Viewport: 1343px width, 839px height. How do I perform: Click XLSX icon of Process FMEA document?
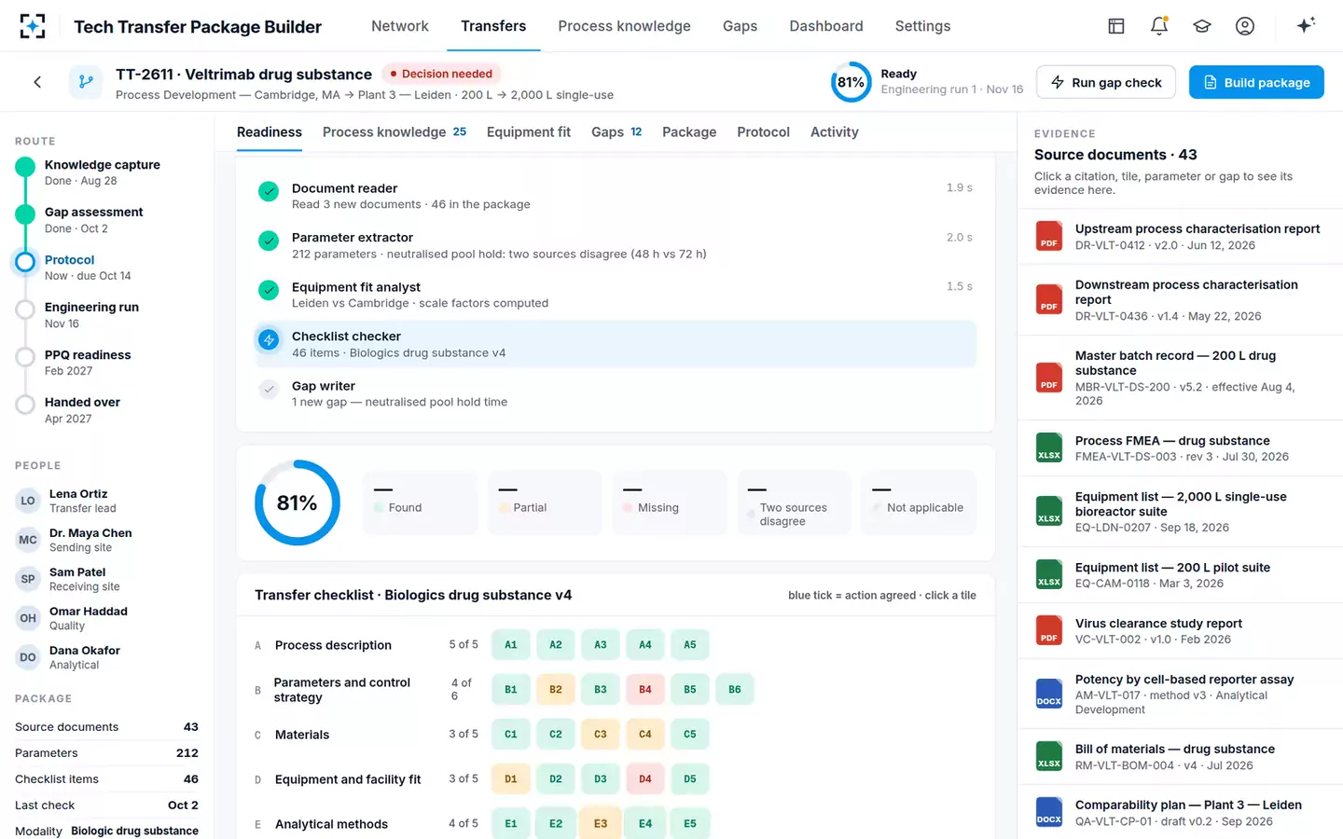point(1049,447)
